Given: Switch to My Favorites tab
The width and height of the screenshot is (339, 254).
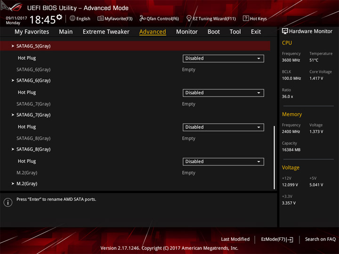Looking at the screenshot, I should 32,32.
